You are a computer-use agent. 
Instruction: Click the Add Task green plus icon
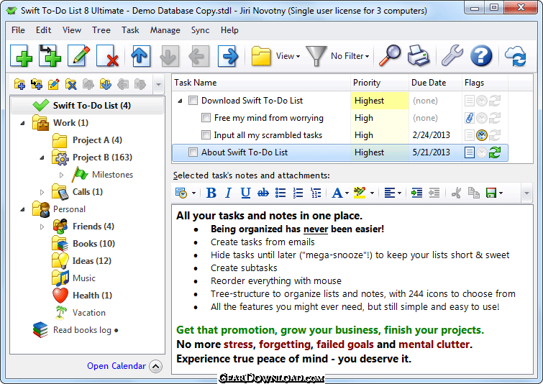[x=21, y=56]
